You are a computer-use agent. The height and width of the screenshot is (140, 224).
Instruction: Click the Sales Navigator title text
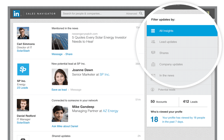(x=41, y=14)
